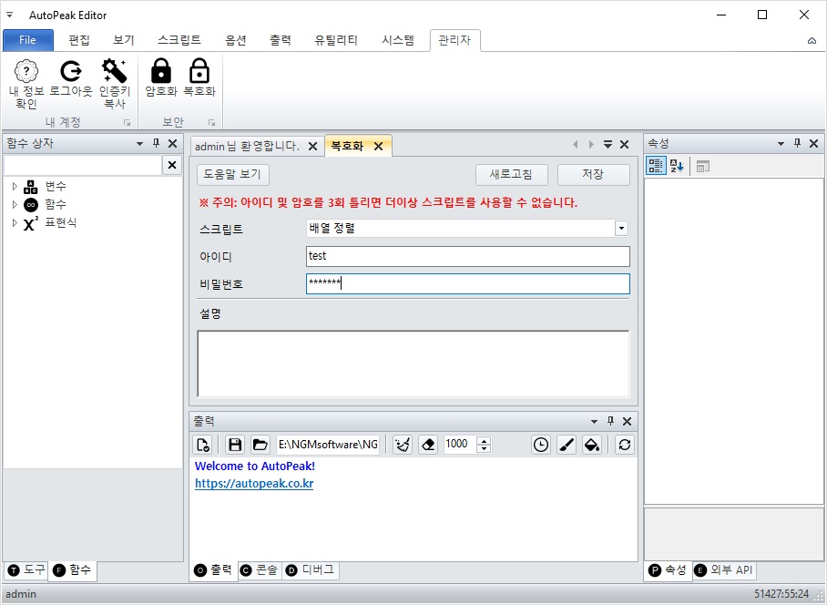Click the refresh arrows icon in 출력 toolbar
This screenshot has width=827, height=605.
(625, 445)
